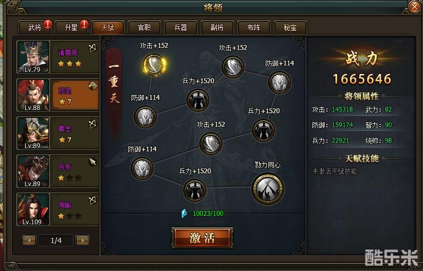The image size is (423, 271).
Task: Click the blue crystal resource icon
Action: pos(184,213)
